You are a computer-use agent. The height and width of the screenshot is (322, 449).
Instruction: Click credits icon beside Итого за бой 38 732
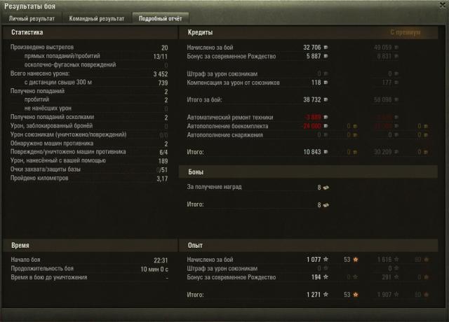click(x=326, y=99)
